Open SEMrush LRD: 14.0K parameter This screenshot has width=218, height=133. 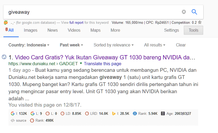click(x=97, y=113)
